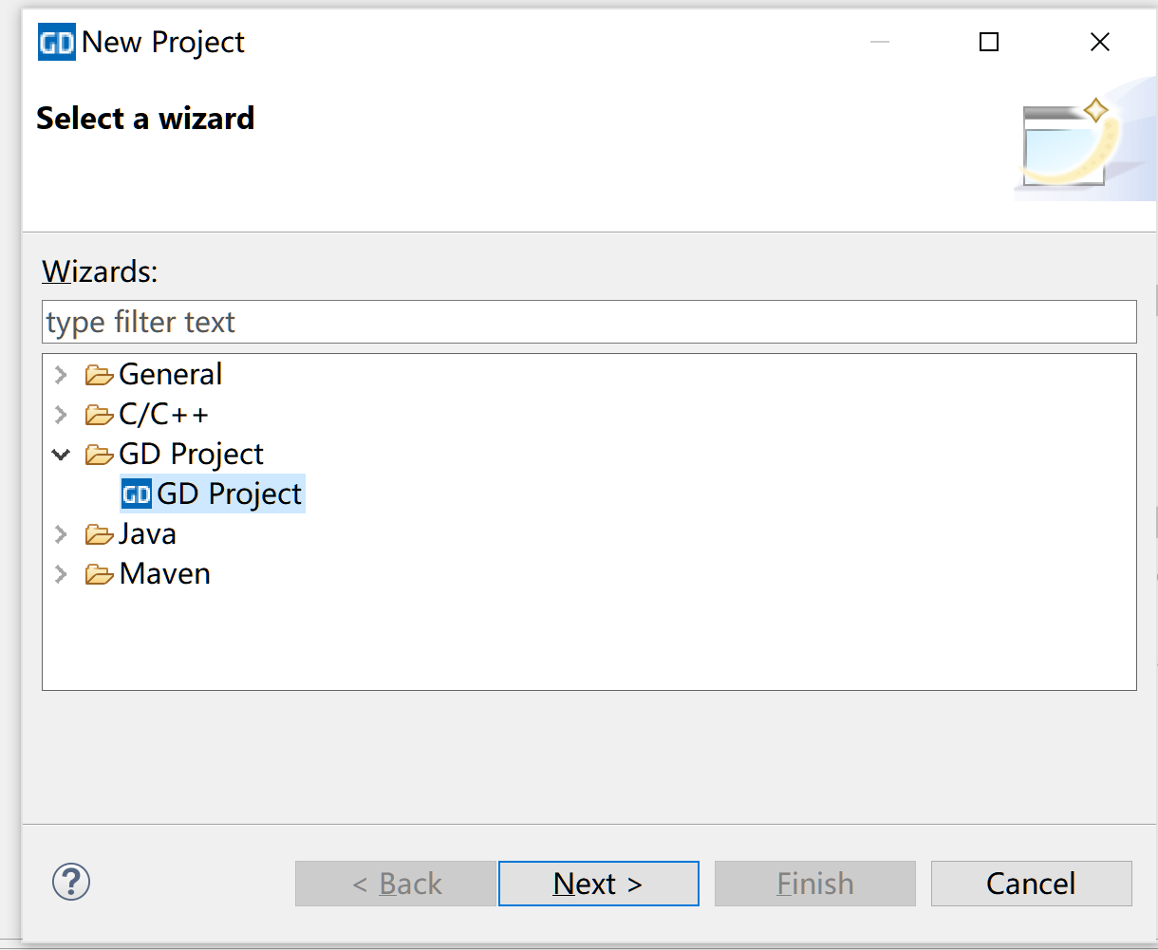The image size is (1158, 950).
Task: Cancel the New Project dialog
Action: 1031,884
